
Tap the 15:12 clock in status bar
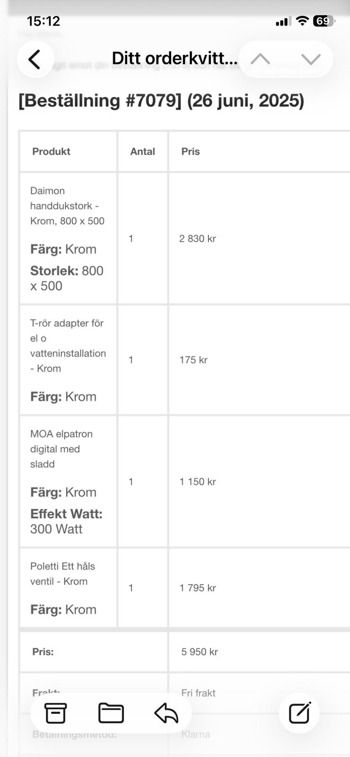coord(44,21)
